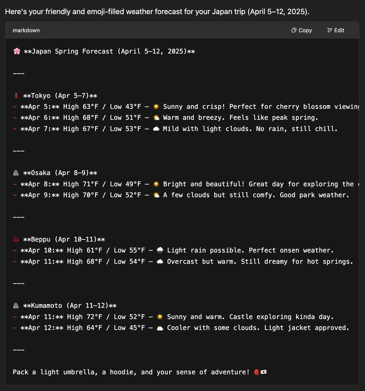Image resolution: width=365 pixels, height=391 pixels.
Task: Click the sun emoji on Apr 5 forecast
Action: [155, 106]
